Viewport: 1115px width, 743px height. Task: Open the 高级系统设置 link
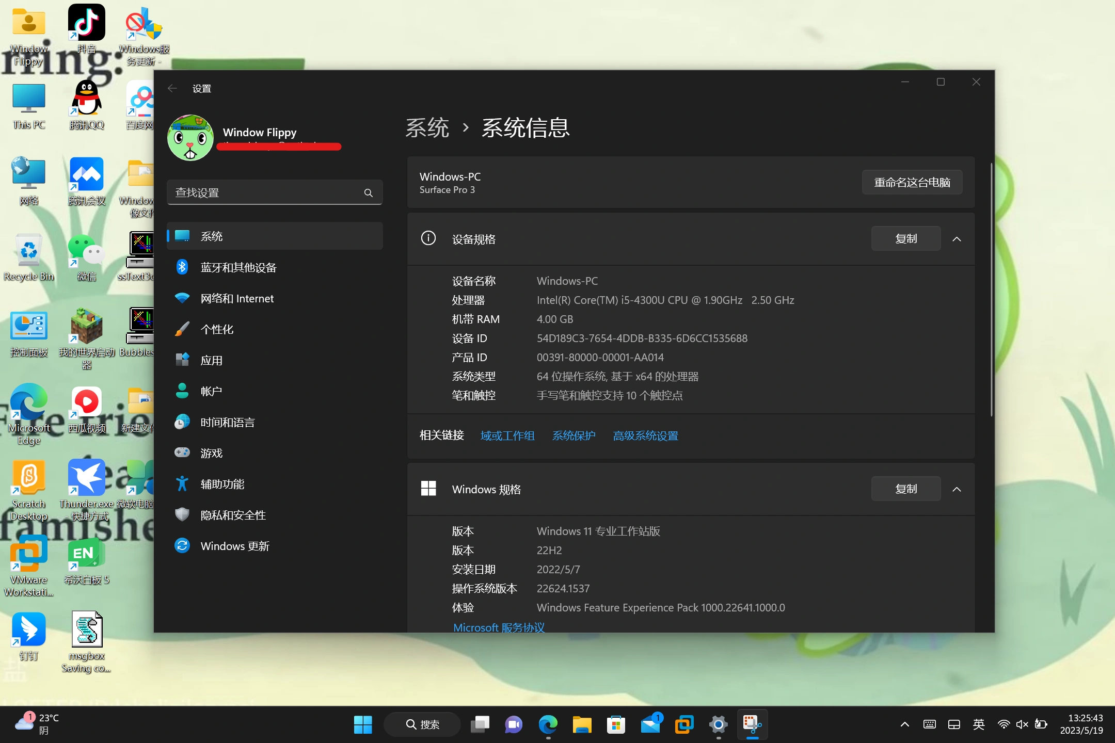tap(645, 436)
